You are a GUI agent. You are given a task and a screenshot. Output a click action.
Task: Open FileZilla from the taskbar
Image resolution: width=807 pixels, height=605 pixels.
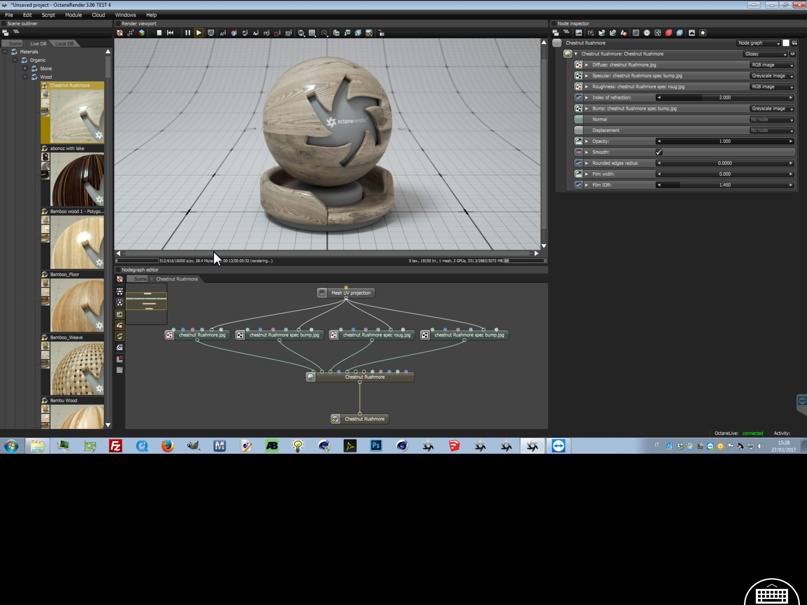[115, 446]
